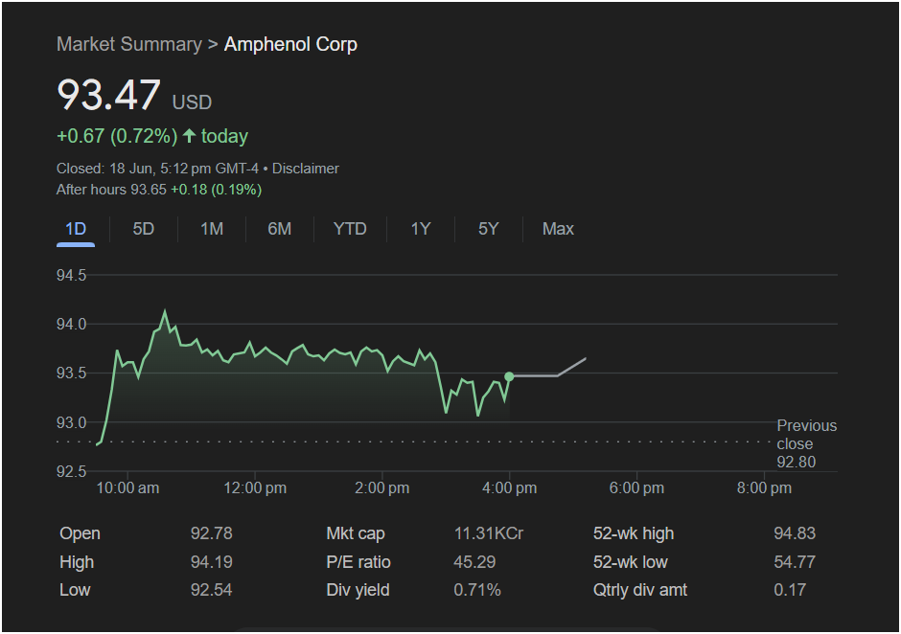Click the Low label
This screenshot has height=634, width=901.
pos(75,590)
